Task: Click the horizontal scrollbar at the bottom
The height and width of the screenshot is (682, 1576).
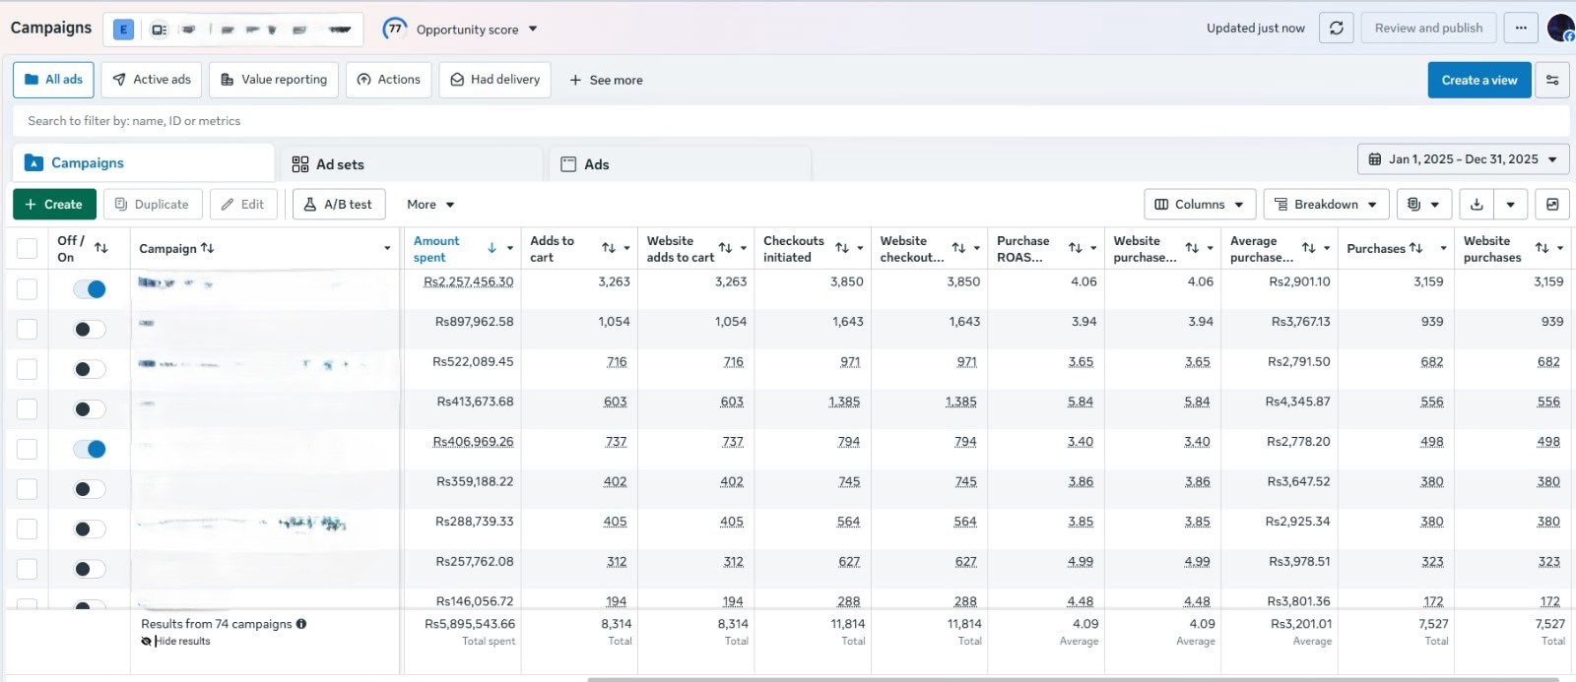Action: tap(1074, 679)
